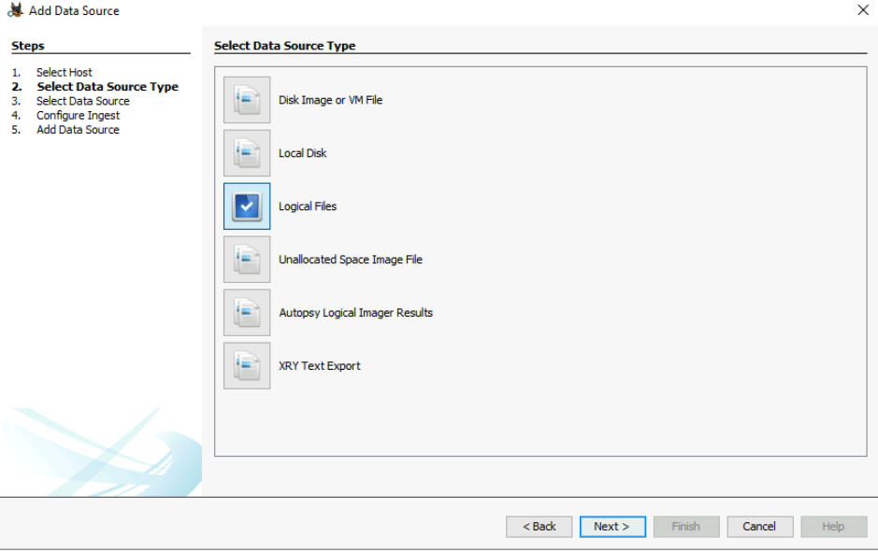This screenshot has width=878, height=551.
Task: Click the "Local Disk" text label
Action: point(302,153)
